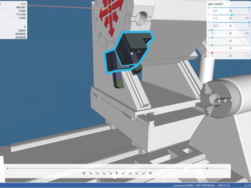251x188 pixels.
Task: Click rewind icon beside the skip-to-start button
Action: (x=90, y=173)
